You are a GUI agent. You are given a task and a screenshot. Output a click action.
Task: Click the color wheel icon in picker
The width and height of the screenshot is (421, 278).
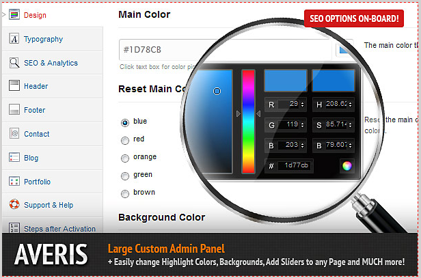point(347,166)
